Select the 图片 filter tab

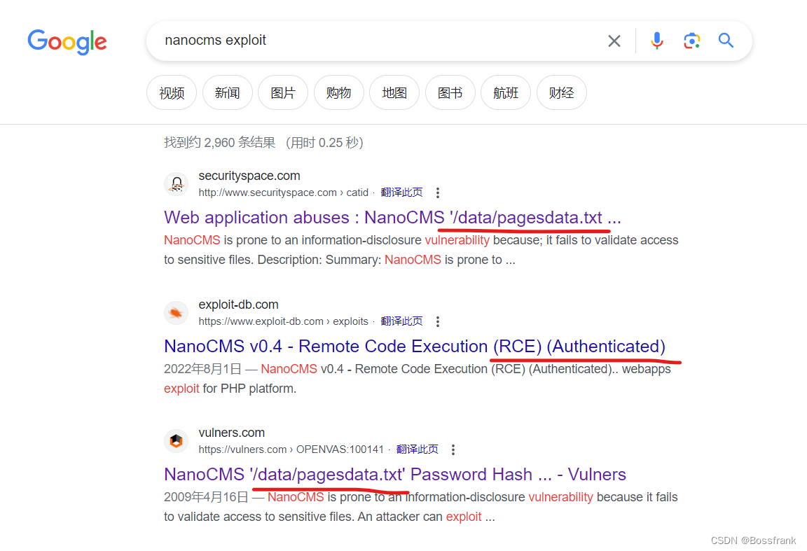pyautogui.click(x=282, y=92)
